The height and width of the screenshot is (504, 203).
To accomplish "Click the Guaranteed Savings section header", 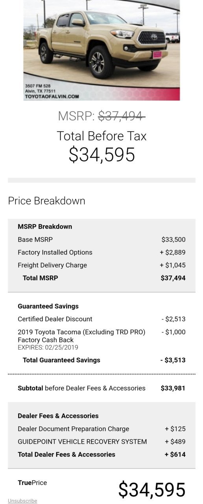I will pyautogui.click(x=48, y=306).
